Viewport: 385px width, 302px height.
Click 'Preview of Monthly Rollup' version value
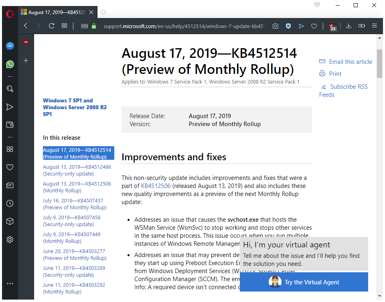point(225,124)
